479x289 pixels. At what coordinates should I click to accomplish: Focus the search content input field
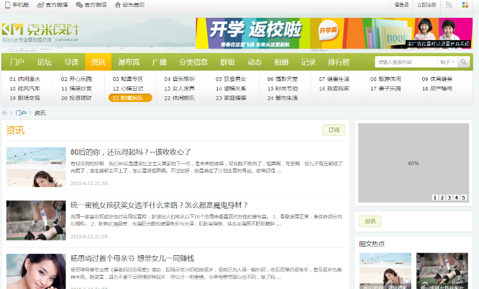(x=406, y=62)
